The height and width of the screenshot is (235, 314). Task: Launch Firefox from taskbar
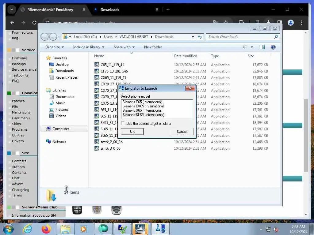point(46,229)
